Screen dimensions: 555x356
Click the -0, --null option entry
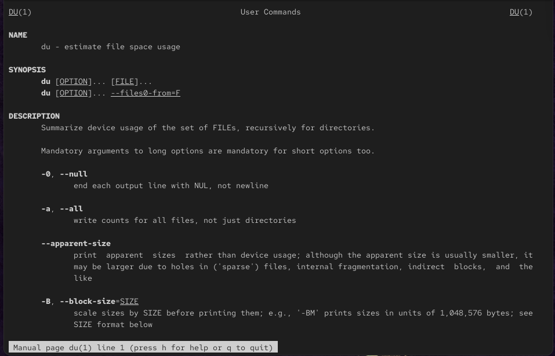pos(64,174)
